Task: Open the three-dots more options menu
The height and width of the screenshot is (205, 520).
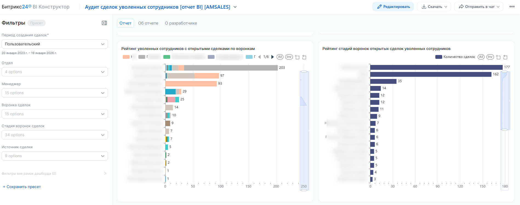Action: coord(512,7)
